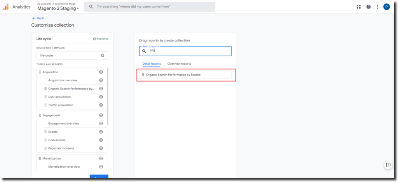
Task: Click the feedback icon at bottom right
Action: [388, 165]
